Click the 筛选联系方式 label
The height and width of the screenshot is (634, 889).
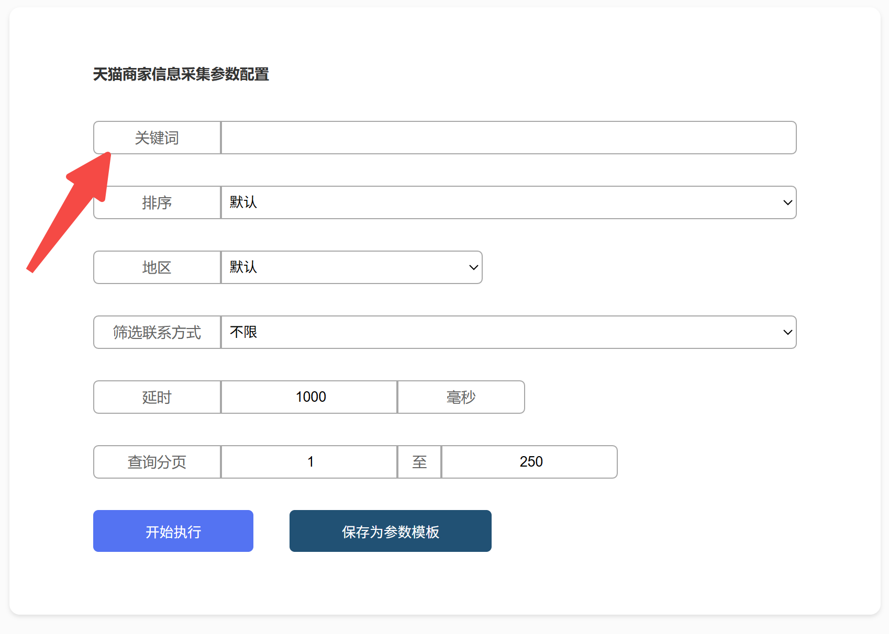point(157,332)
